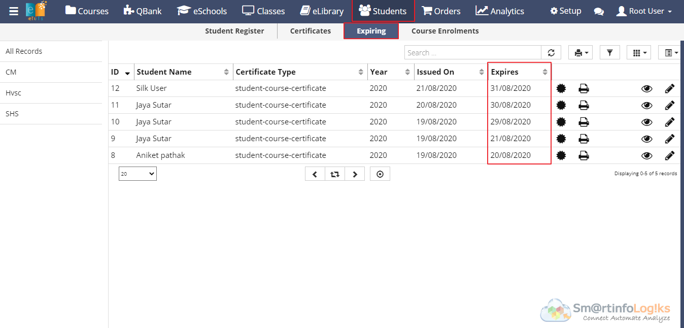The height and width of the screenshot is (328, 684).
Task: Sort by Expires column
Action: point(520,72)
